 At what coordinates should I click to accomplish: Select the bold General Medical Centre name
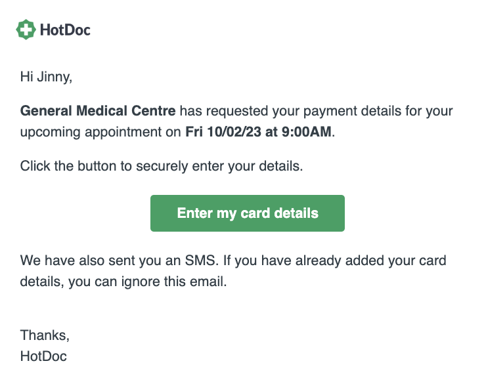98,111
